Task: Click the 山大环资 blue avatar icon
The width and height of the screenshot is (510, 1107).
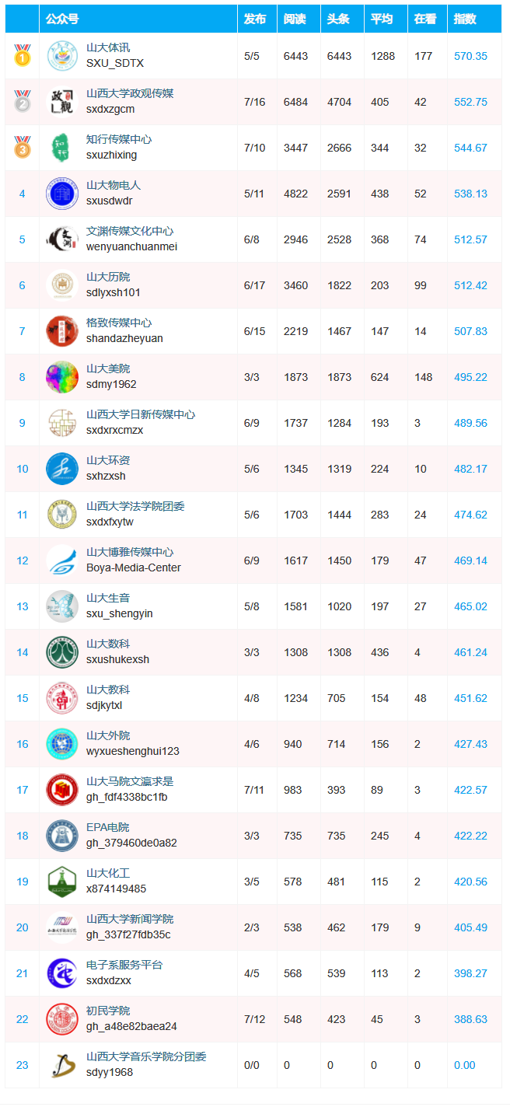Action: (61, 469)
